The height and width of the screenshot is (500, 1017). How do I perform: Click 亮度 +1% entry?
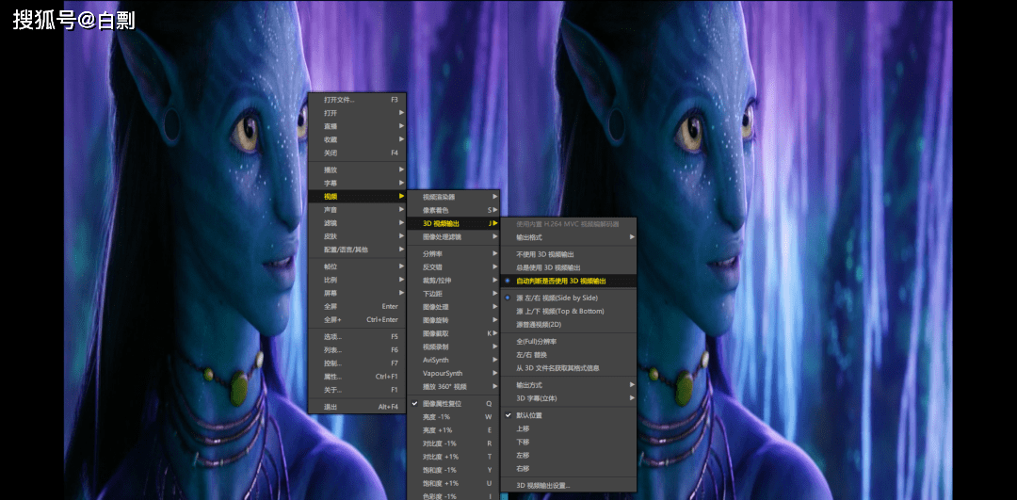tap(453, 430)
